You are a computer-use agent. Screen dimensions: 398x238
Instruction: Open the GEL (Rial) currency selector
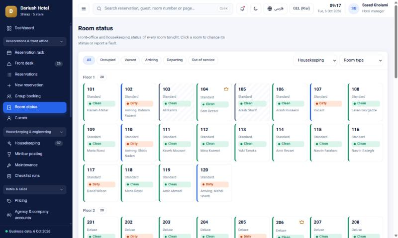click(x=301, y=8)
